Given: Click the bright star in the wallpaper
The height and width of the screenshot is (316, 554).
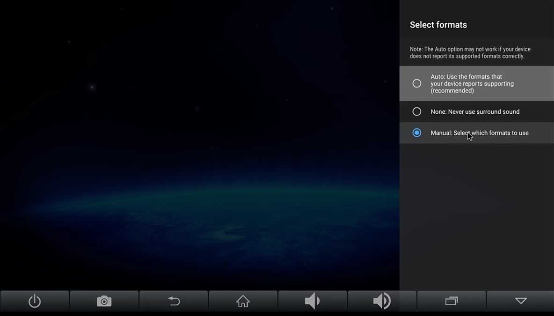Looking at the screenshot, I should (92, 87).
